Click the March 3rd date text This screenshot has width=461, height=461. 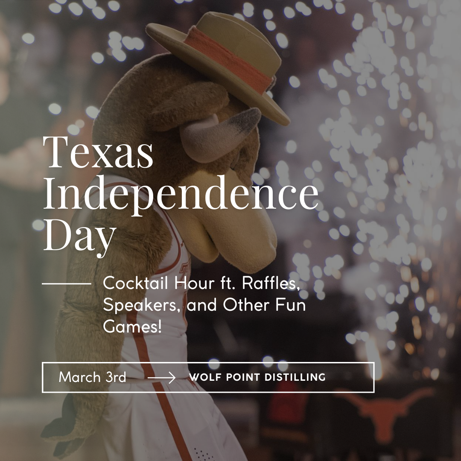coord(92,377)
